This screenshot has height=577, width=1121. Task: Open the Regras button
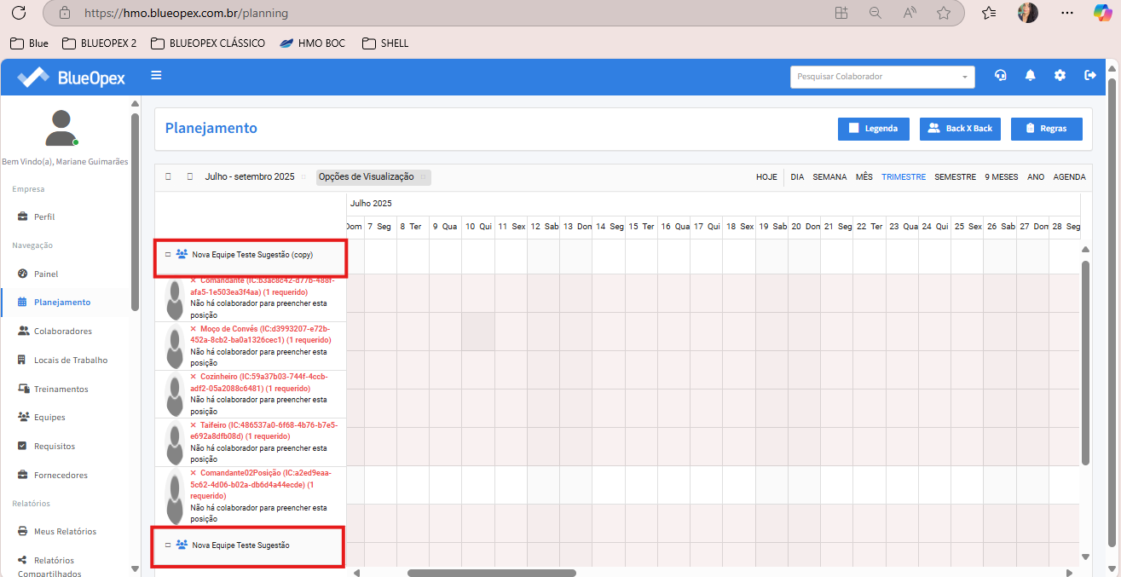click(1046, 129)
